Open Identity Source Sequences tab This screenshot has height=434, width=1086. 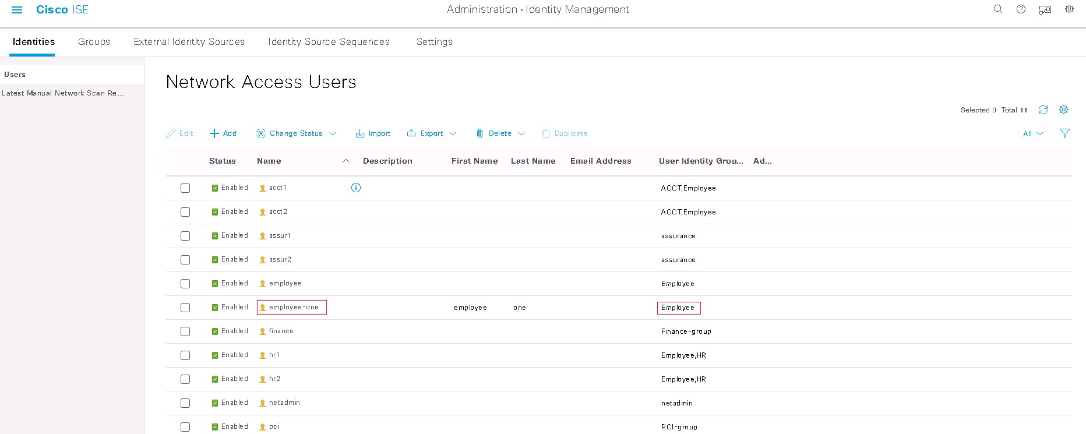coord(329,41)
